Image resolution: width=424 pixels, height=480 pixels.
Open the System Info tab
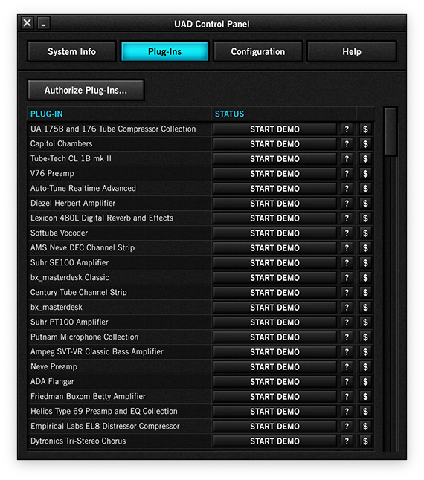tap(71, 51)
